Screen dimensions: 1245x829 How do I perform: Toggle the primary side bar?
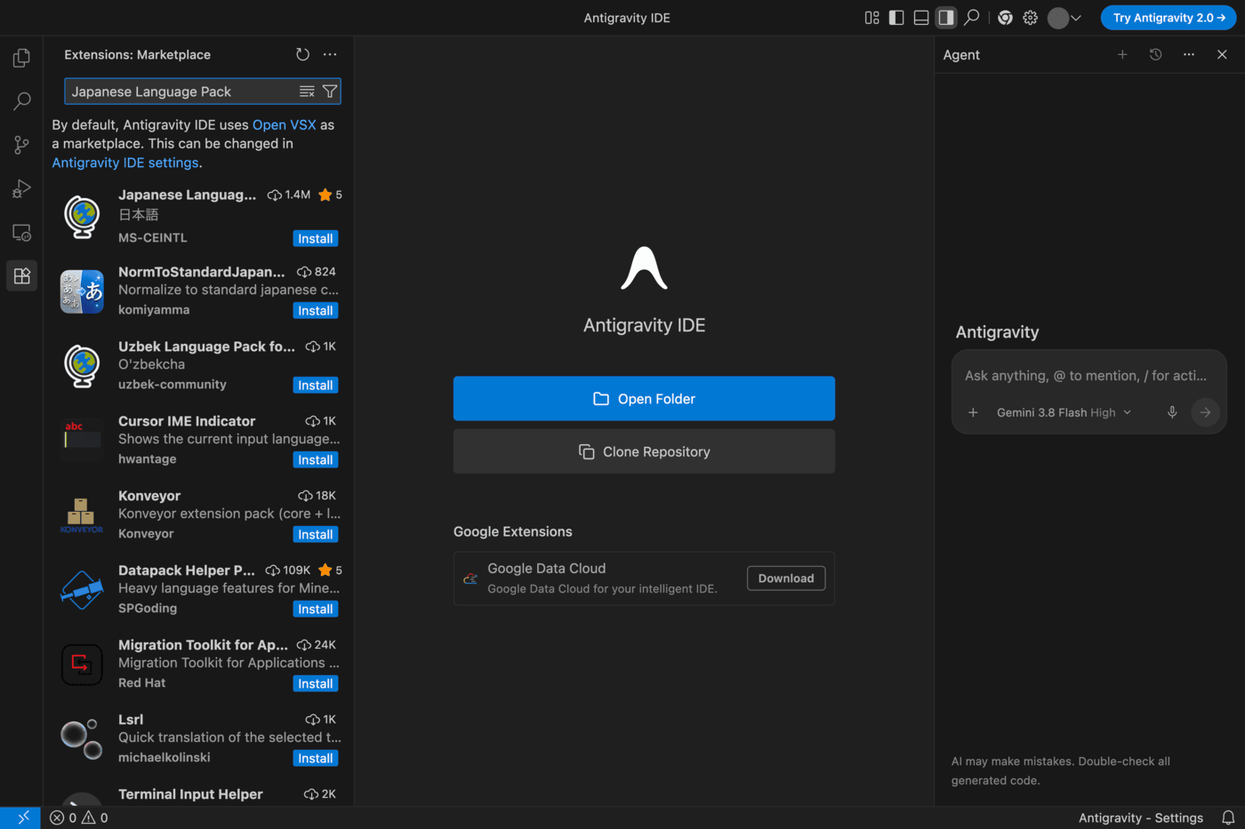click(896, 18)
